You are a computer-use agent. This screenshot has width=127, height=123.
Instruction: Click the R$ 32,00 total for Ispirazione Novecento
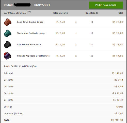[118, 44]
